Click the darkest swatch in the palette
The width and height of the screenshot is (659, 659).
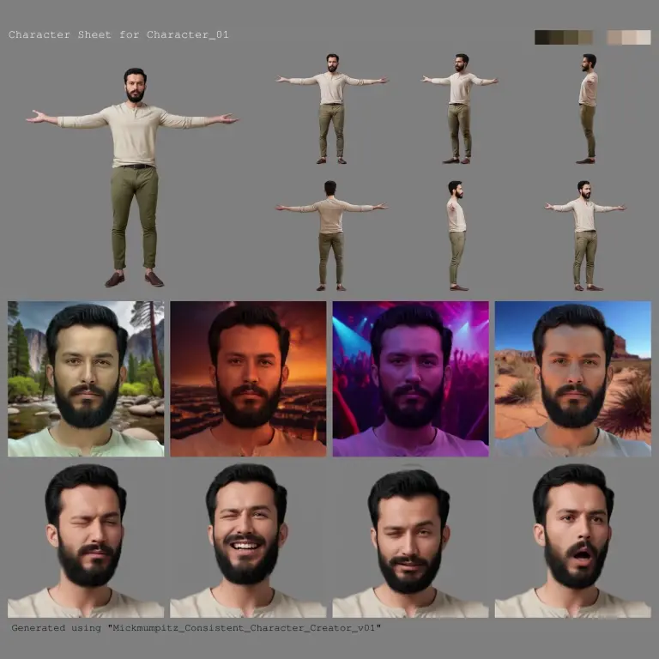541,38
